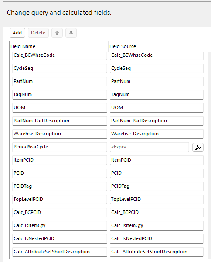This screenshot has width=211, height=262.
Task: Edit the Calc_AttributeSetShortDescription field name
Action: [x=60, y=252]
